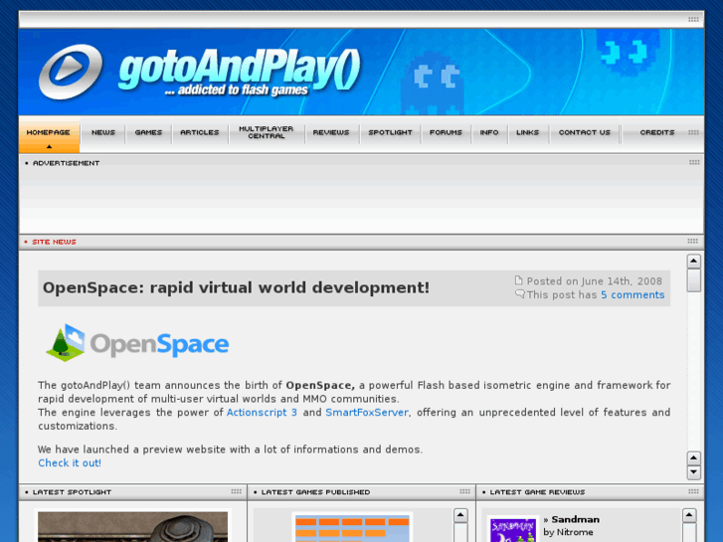
Task: Click the grip dots icon beside Credits
Action: [693, 132]
